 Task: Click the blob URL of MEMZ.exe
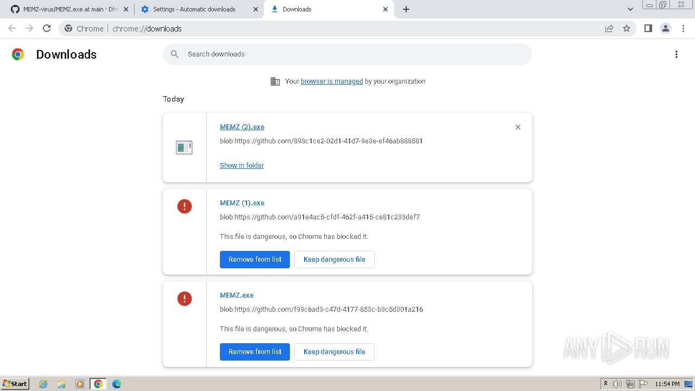pos(321,310)
